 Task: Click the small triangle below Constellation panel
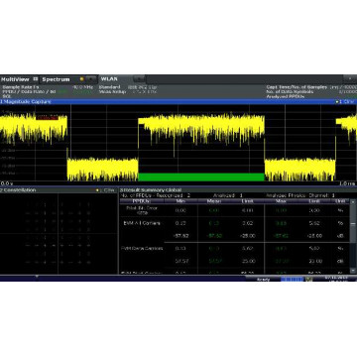[x=37, y=276]
